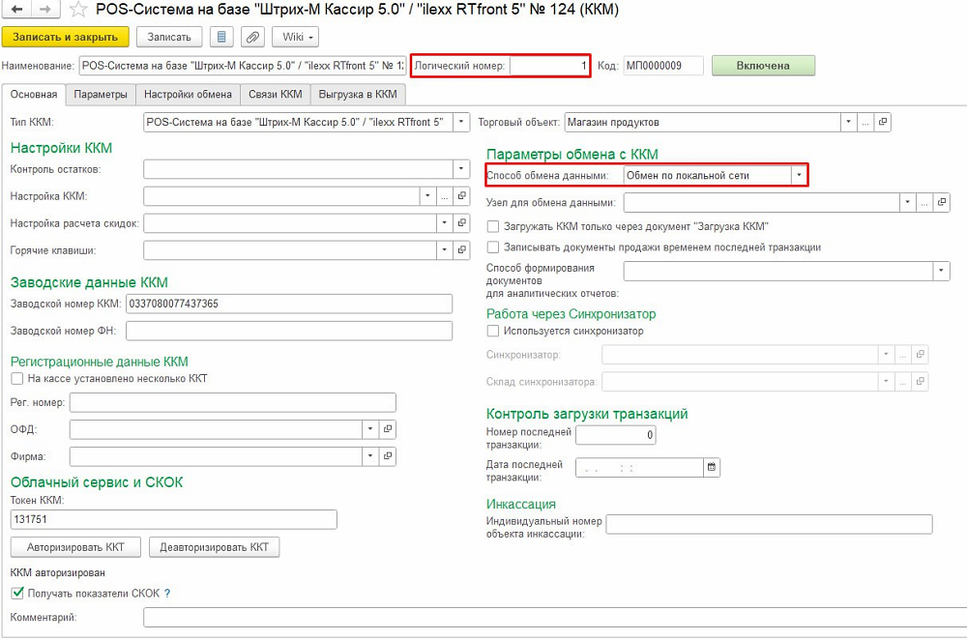Open the report list icon next to Записать
967x640 pixels.
pyautogui.click(x=222, y=38)
